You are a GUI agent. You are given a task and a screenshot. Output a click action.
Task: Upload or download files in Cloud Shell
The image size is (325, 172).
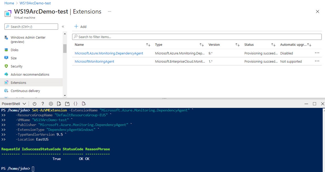click(59, 104)
